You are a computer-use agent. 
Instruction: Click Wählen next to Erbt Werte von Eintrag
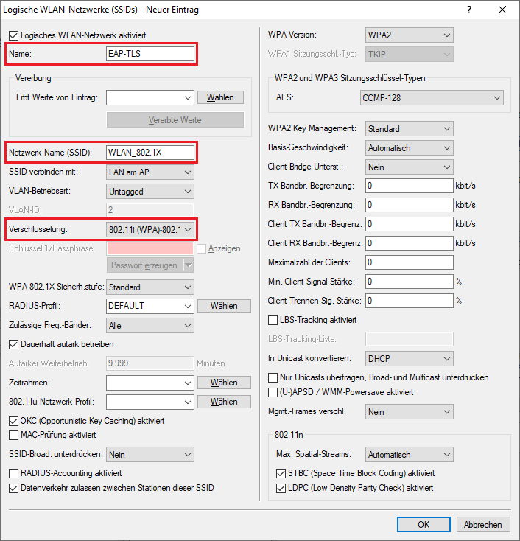[220, 97]
